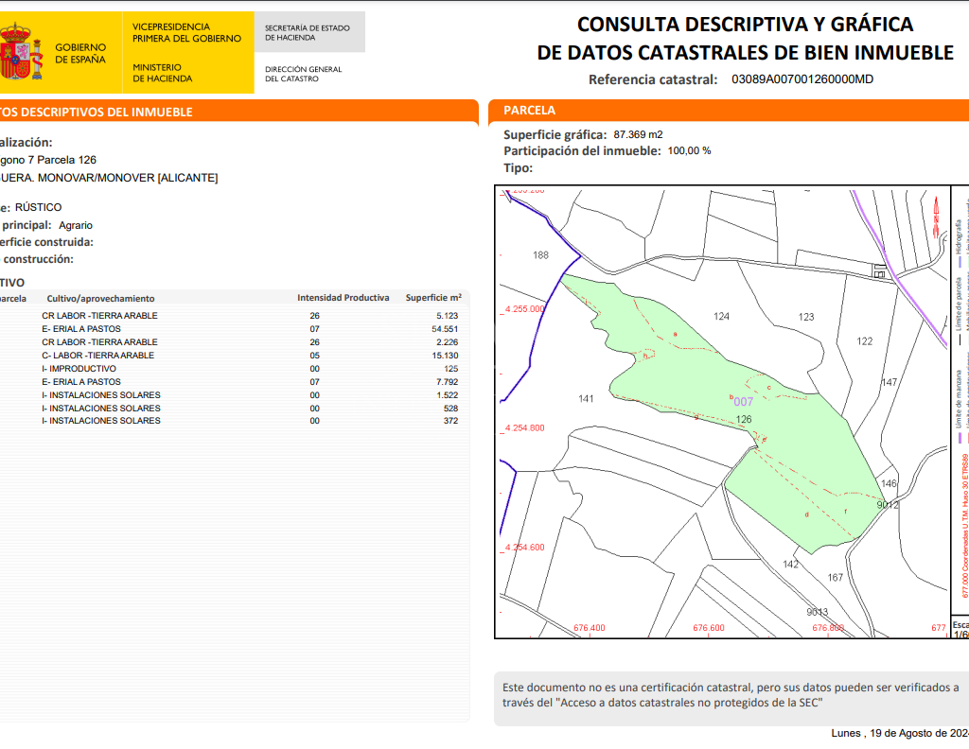The height and width of the screenshot is (749, 969).
Task: Select the 'CR LABOR' row with 5.123 m²
Action: click(x=234, y=316)
